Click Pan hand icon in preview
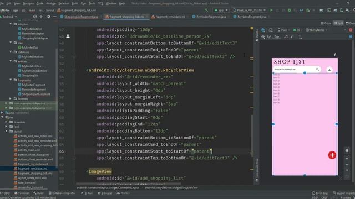Image resolution: width=355 pixels, height=199 pixels. pos(347,150)
